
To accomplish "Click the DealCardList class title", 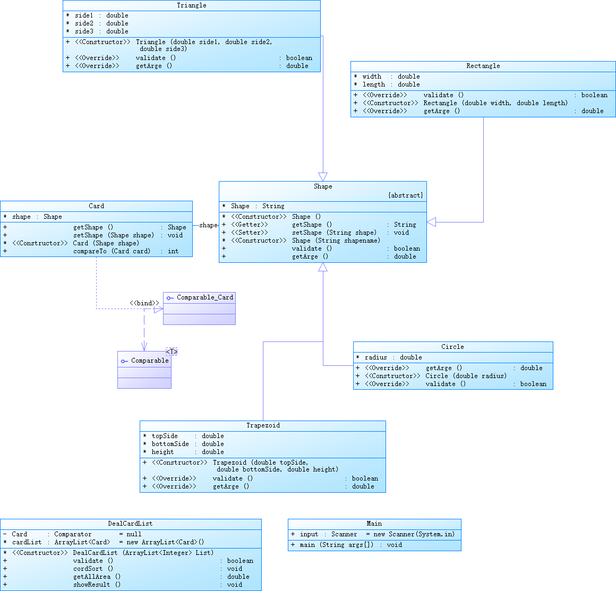I will point(130,524).
